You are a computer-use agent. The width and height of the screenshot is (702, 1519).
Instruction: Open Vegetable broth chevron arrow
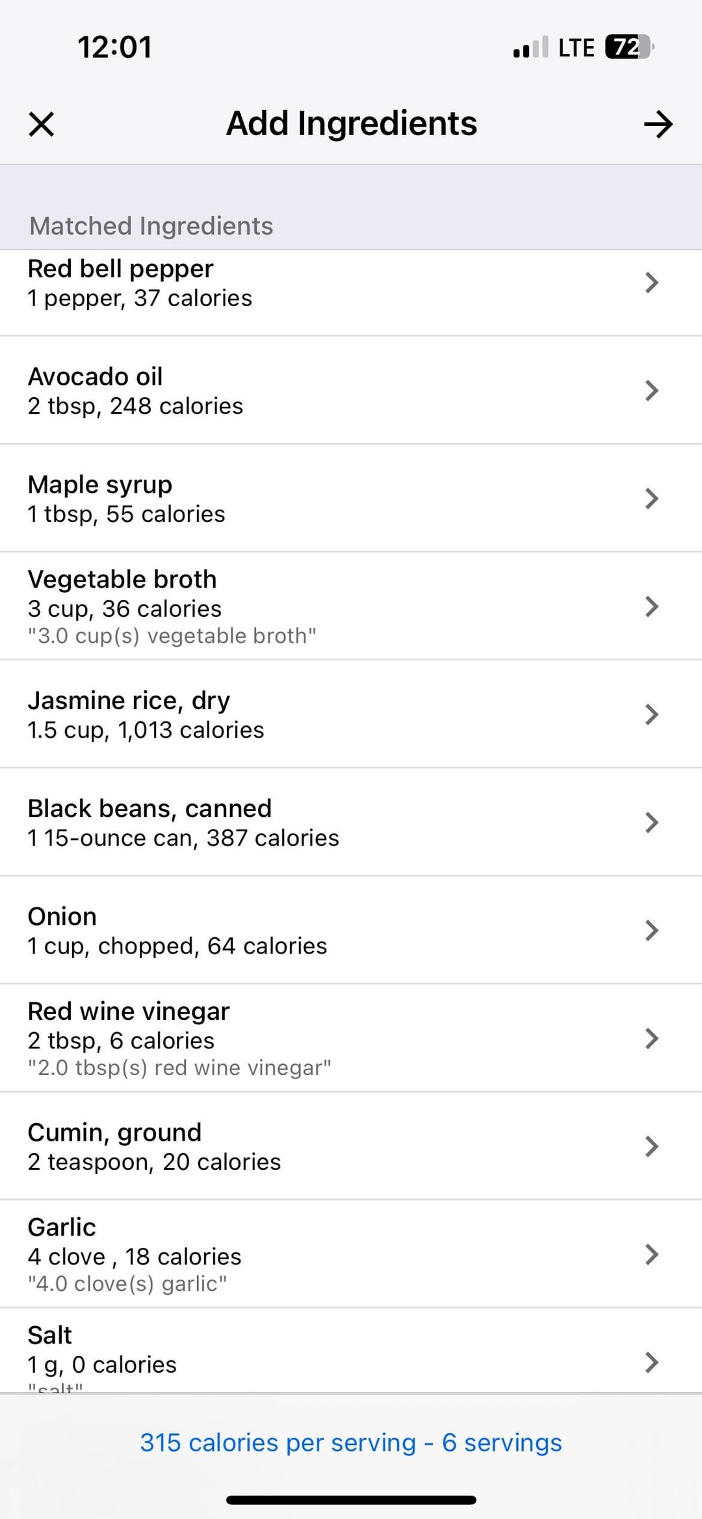coord(651,606)
